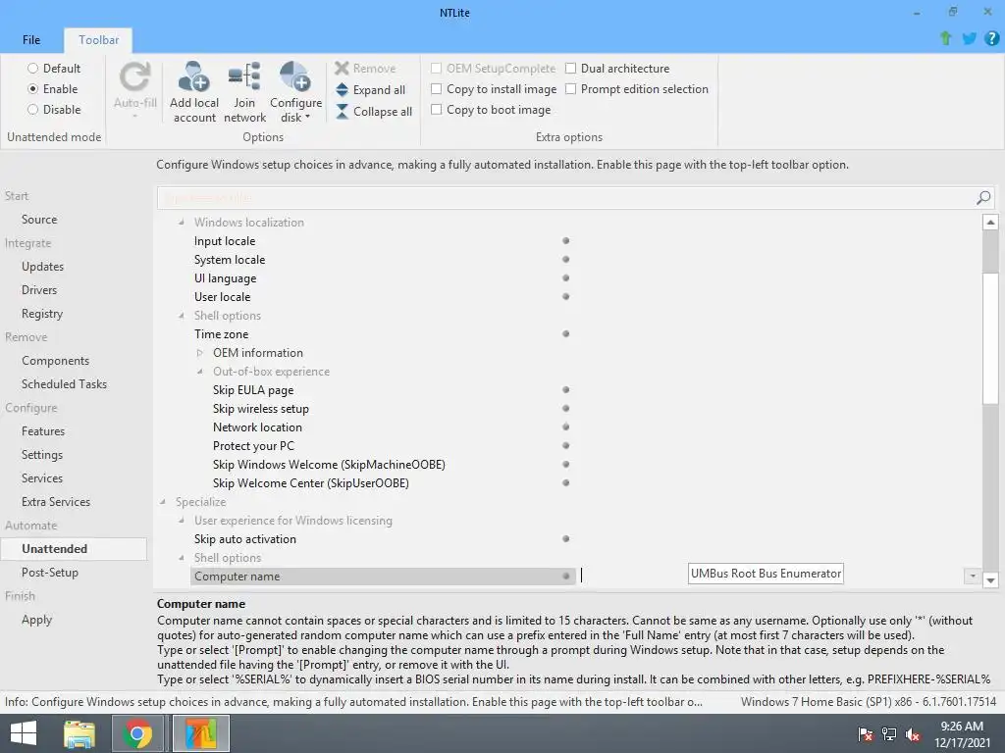1005x753 pixels.
Task: Click the scrollbar up arrow
Action: (990, 223)
